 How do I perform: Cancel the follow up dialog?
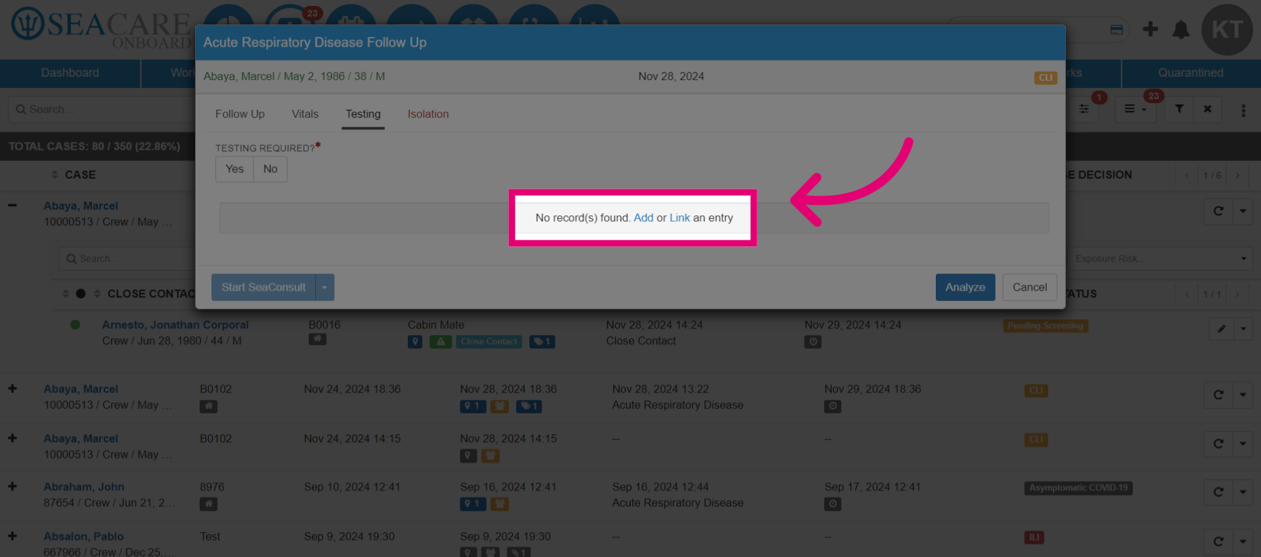pos(1029,287)
